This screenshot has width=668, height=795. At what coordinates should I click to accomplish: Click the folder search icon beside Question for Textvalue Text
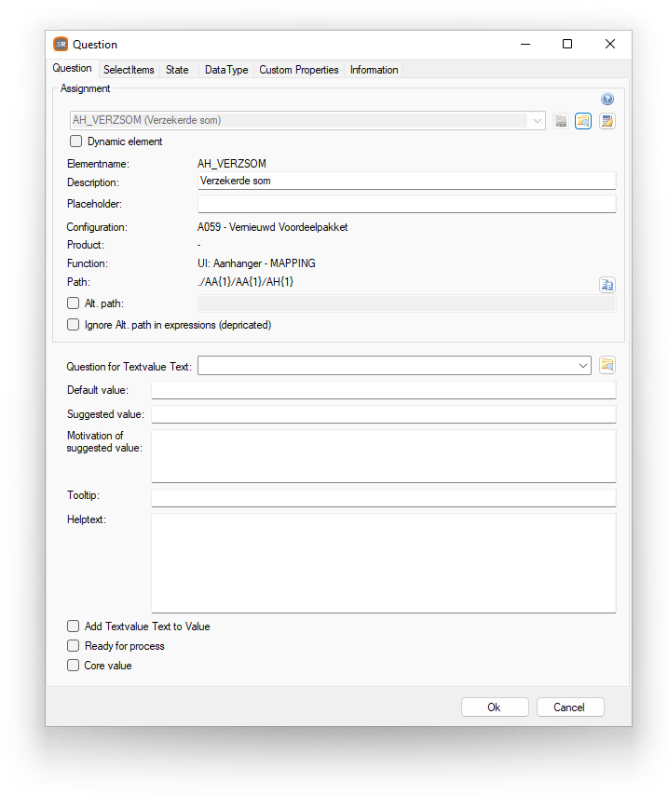point(607,365)
